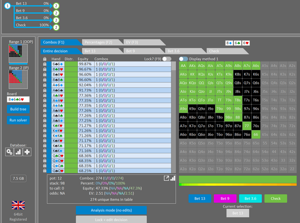Switch to Combos (F1) tab
The width and height of the screenshot is (300, 223).
pyautogui.click(x=61, y=42)
